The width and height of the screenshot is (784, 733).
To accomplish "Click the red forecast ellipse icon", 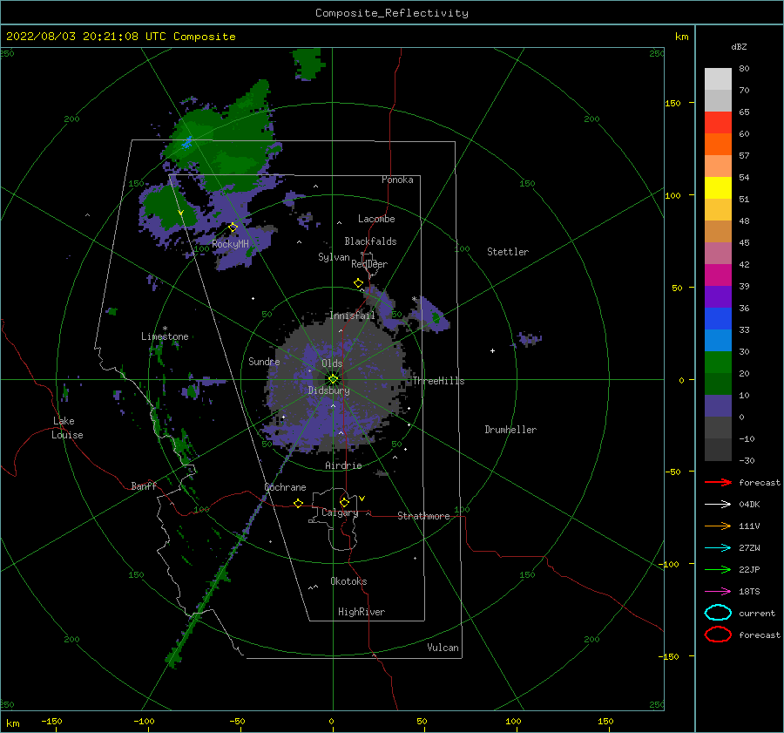I will 718,635.
